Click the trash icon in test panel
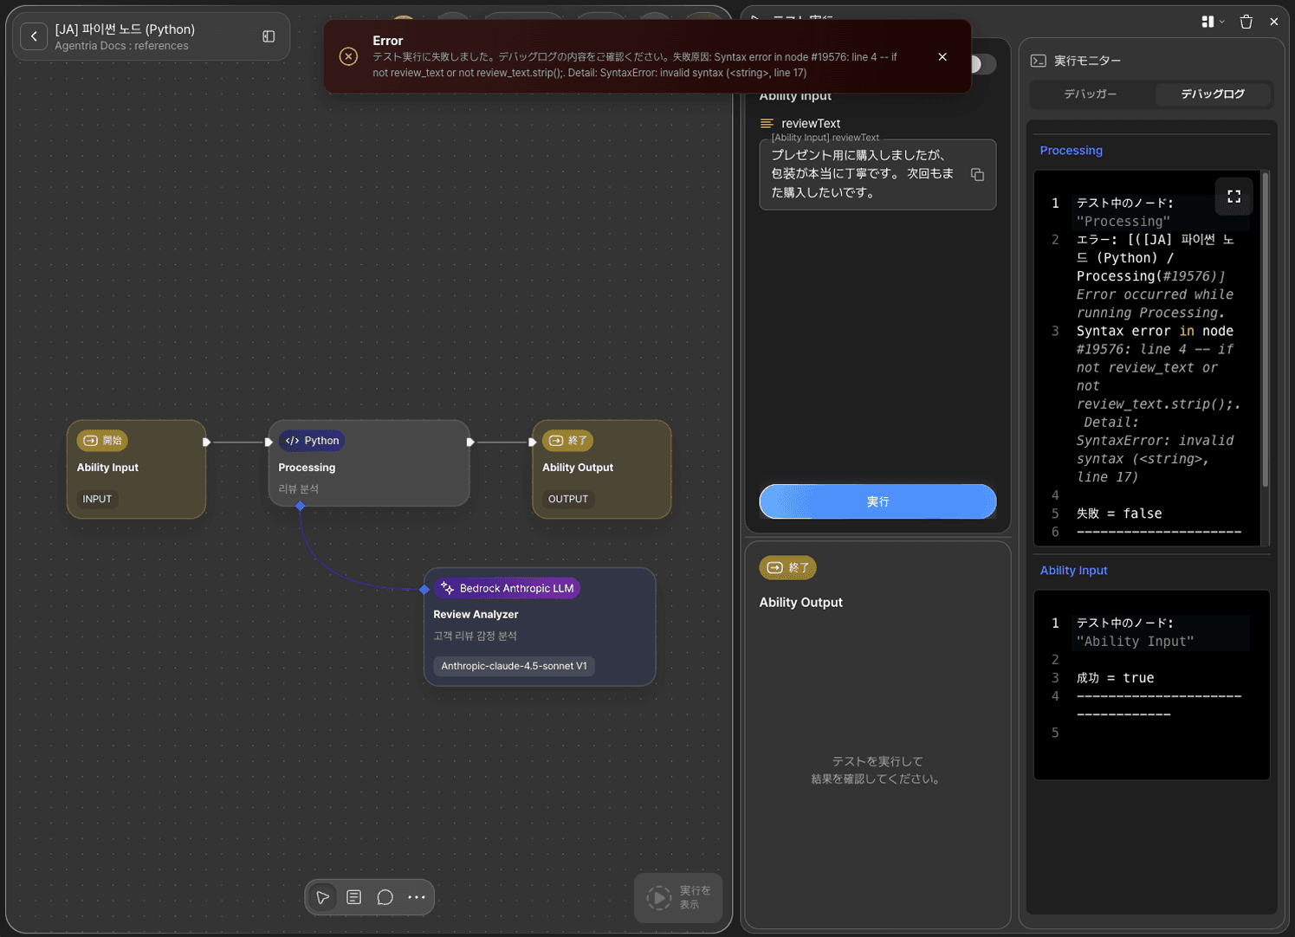 (x=1246, y=22)
